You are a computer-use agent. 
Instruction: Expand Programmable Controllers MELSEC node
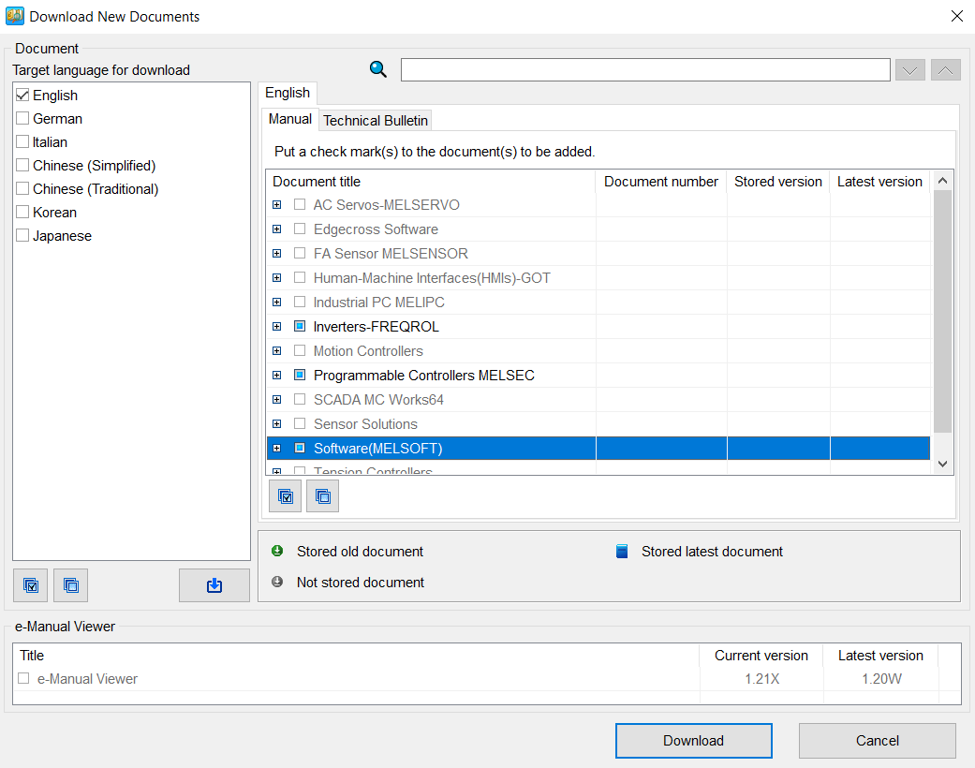[277, 375]
